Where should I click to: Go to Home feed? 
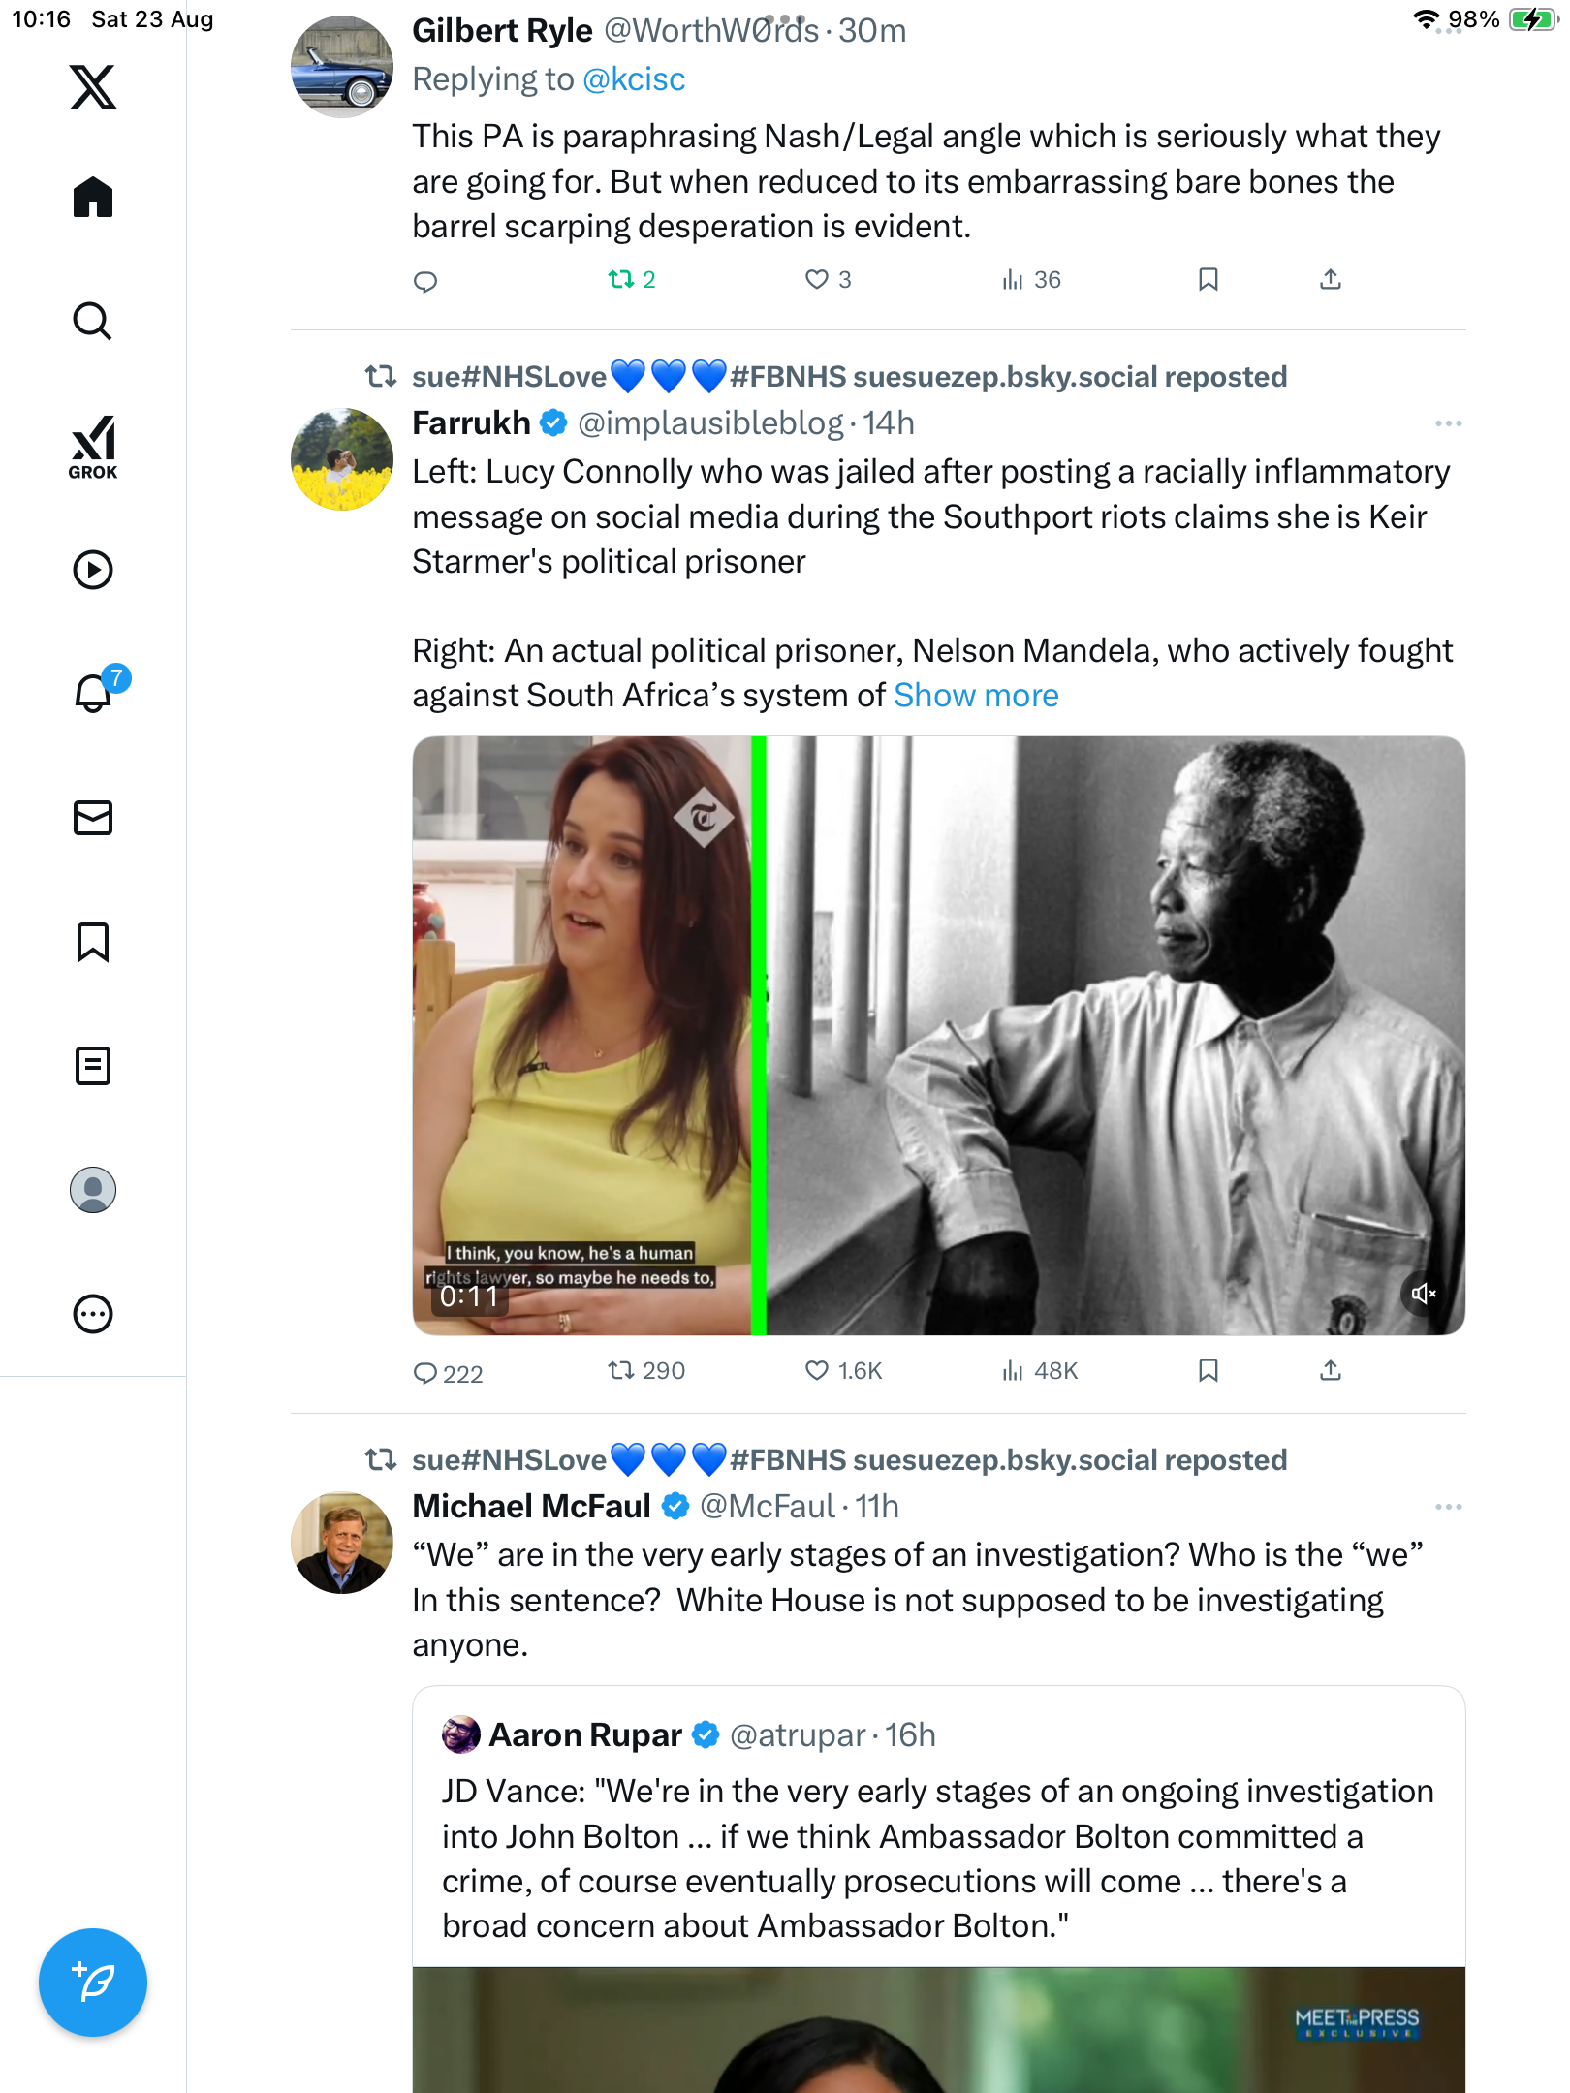(x=93, y=198)
